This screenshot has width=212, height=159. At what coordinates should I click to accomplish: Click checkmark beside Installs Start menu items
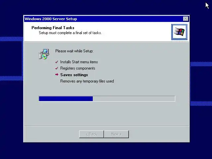tap(57, 62)
